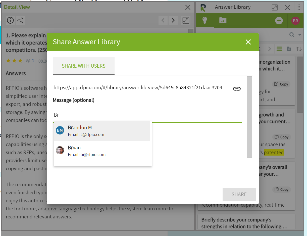Click the "Detail View" title
307x236 pixels.
[x=17, y=7]
